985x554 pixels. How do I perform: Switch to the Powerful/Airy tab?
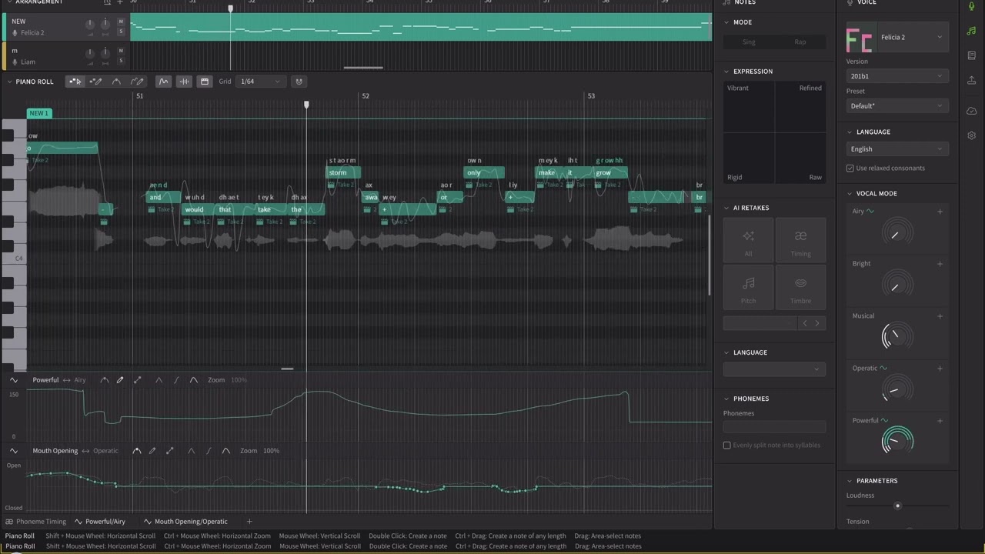click(x=99, y=522)
